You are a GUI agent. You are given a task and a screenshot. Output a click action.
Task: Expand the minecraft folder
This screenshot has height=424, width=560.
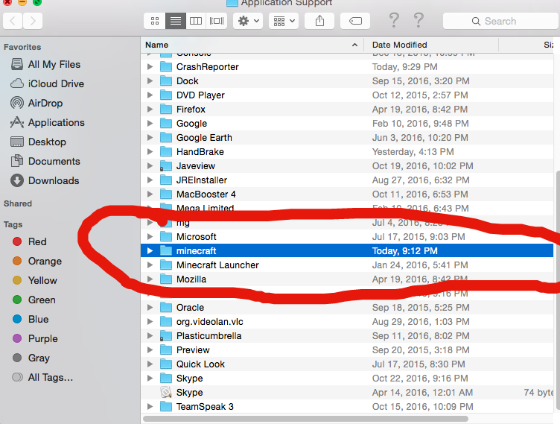(150, 250)
